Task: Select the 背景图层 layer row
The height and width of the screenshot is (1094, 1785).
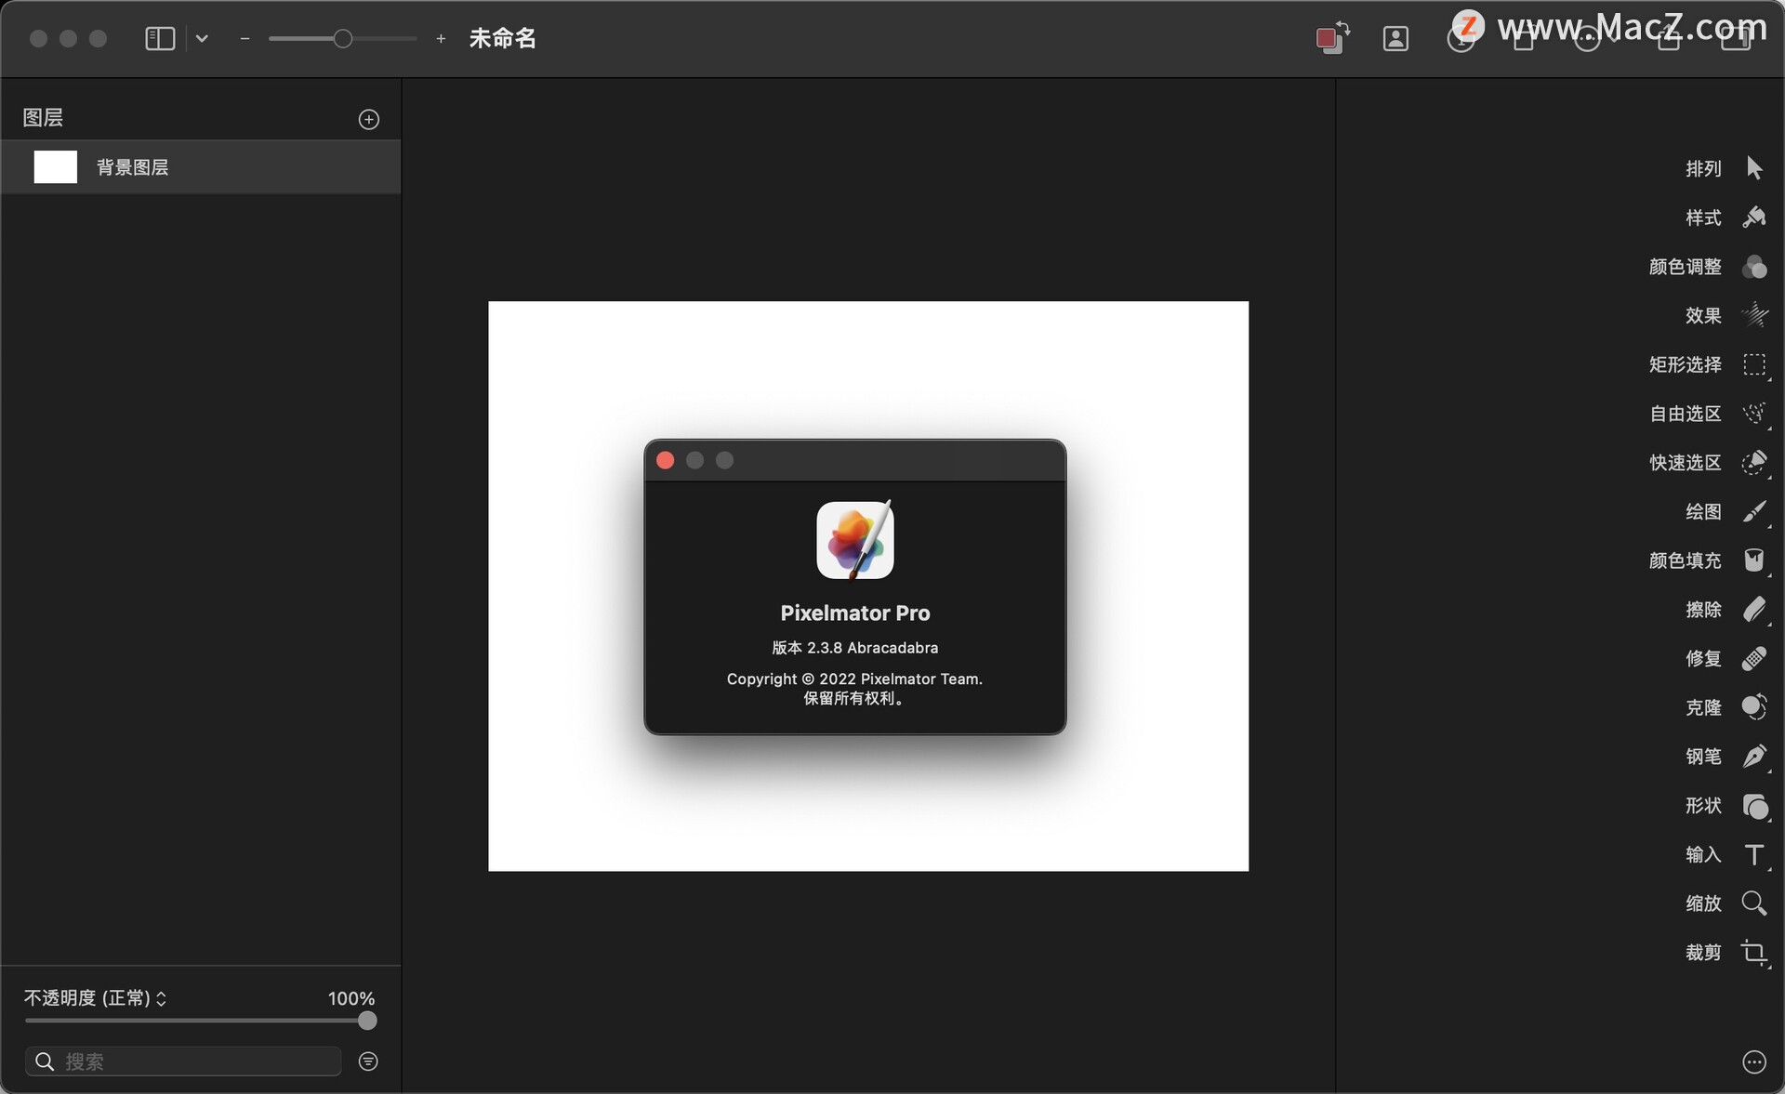Action: 201,167
